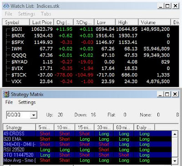
Task: Click the Daily column header
Action: pyautogui.click(x=144, y=127)
